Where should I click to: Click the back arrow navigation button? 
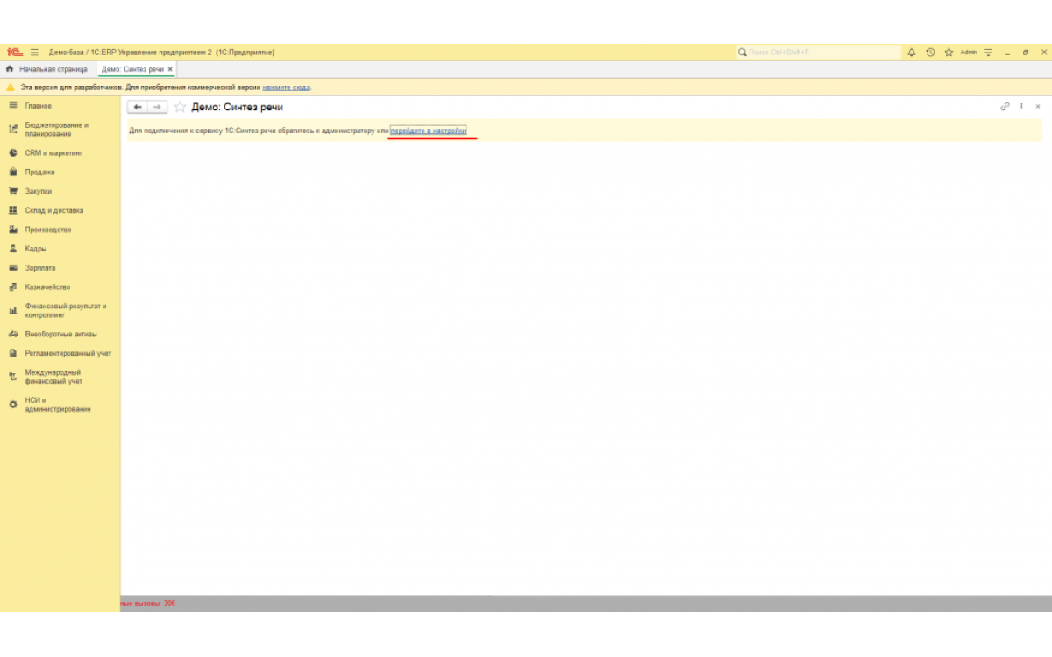point(138,107)
